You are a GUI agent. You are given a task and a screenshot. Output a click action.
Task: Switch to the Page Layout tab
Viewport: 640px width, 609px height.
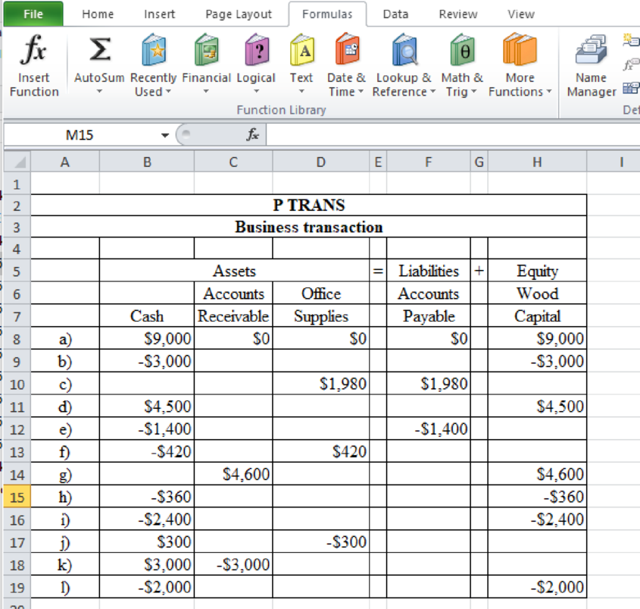tap(239, 14)
